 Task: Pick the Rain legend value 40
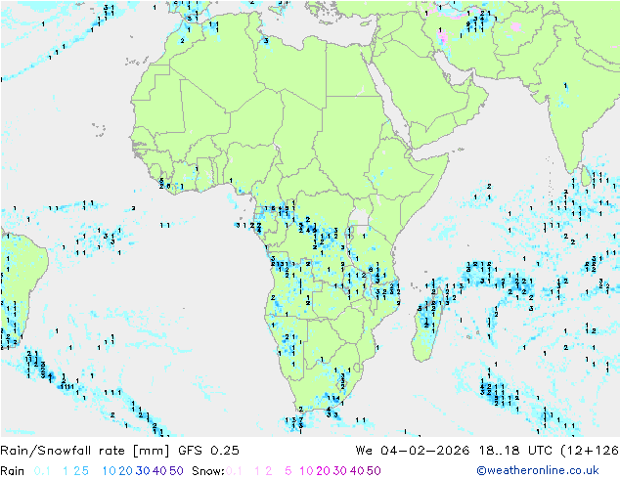(x=159, y=471)
